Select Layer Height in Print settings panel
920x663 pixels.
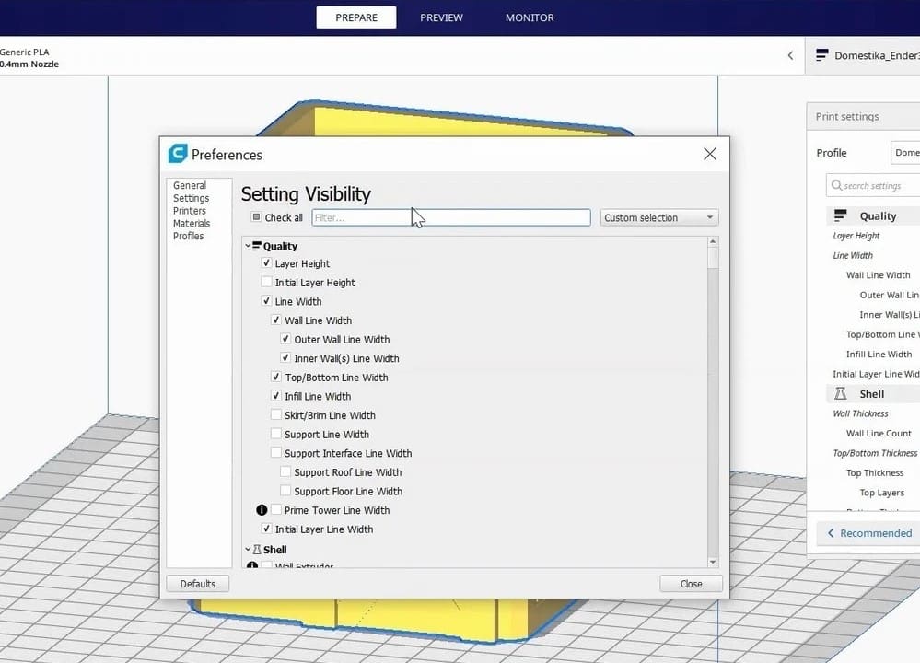point(856,236)
